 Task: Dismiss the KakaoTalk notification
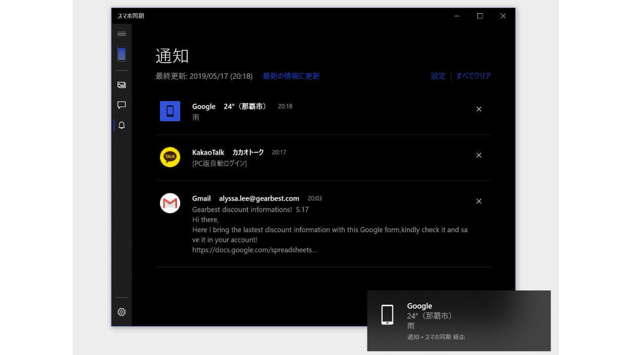478,155
